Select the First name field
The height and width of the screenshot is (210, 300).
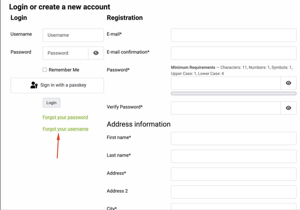coord(233,138)
